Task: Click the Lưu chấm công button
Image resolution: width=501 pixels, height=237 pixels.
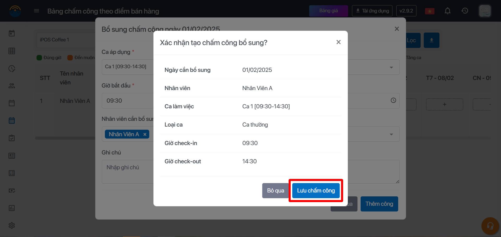Action: coord(316,191)
